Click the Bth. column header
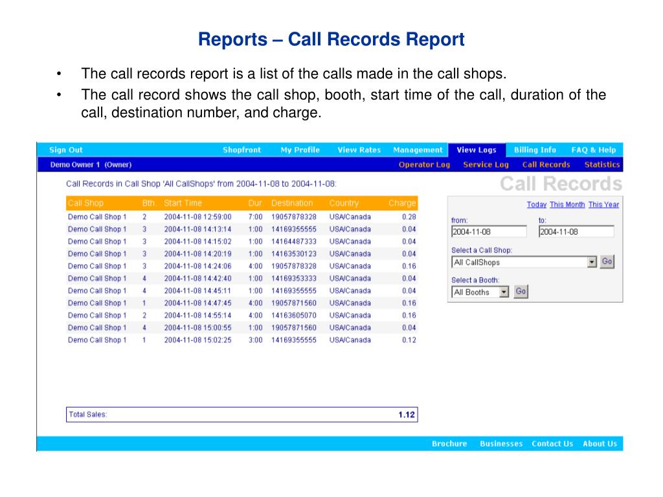Image resolution: width=663 pixels, height=497 pixels. pos(149,203)
